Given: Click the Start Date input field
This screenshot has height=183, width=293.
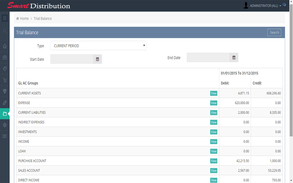Looking at the screenshot, I should pyautogui.click(x=72, y=59).
